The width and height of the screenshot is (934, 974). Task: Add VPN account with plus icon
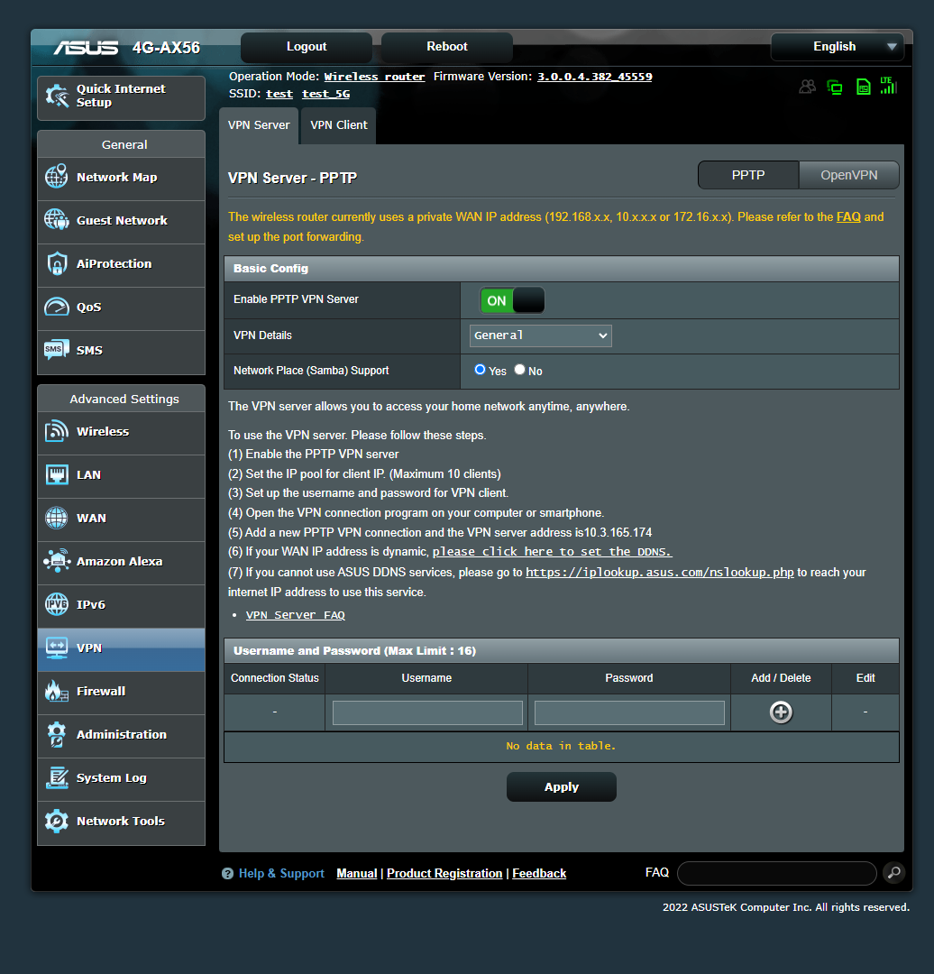pyautogui.click(x=781, y=712)
